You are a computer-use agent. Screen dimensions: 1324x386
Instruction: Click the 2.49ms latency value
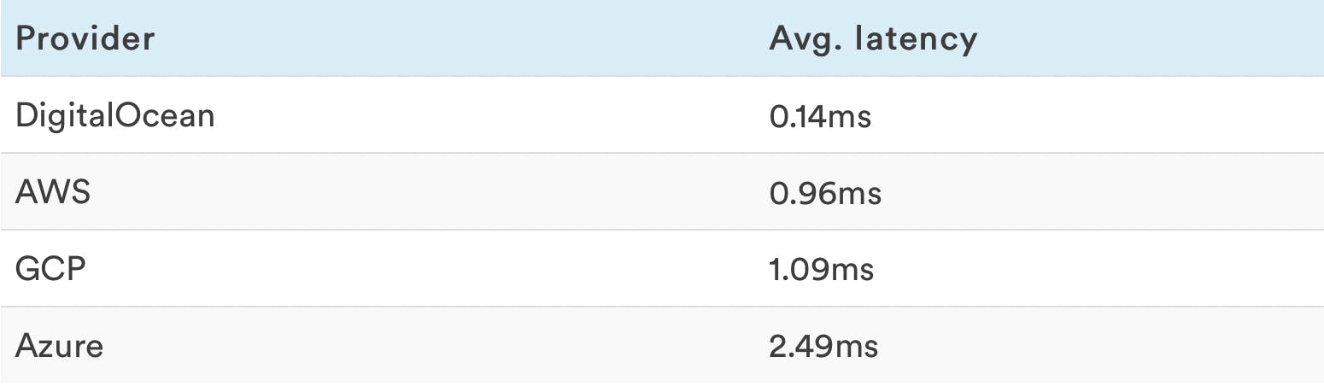click(x=823, y=346)
